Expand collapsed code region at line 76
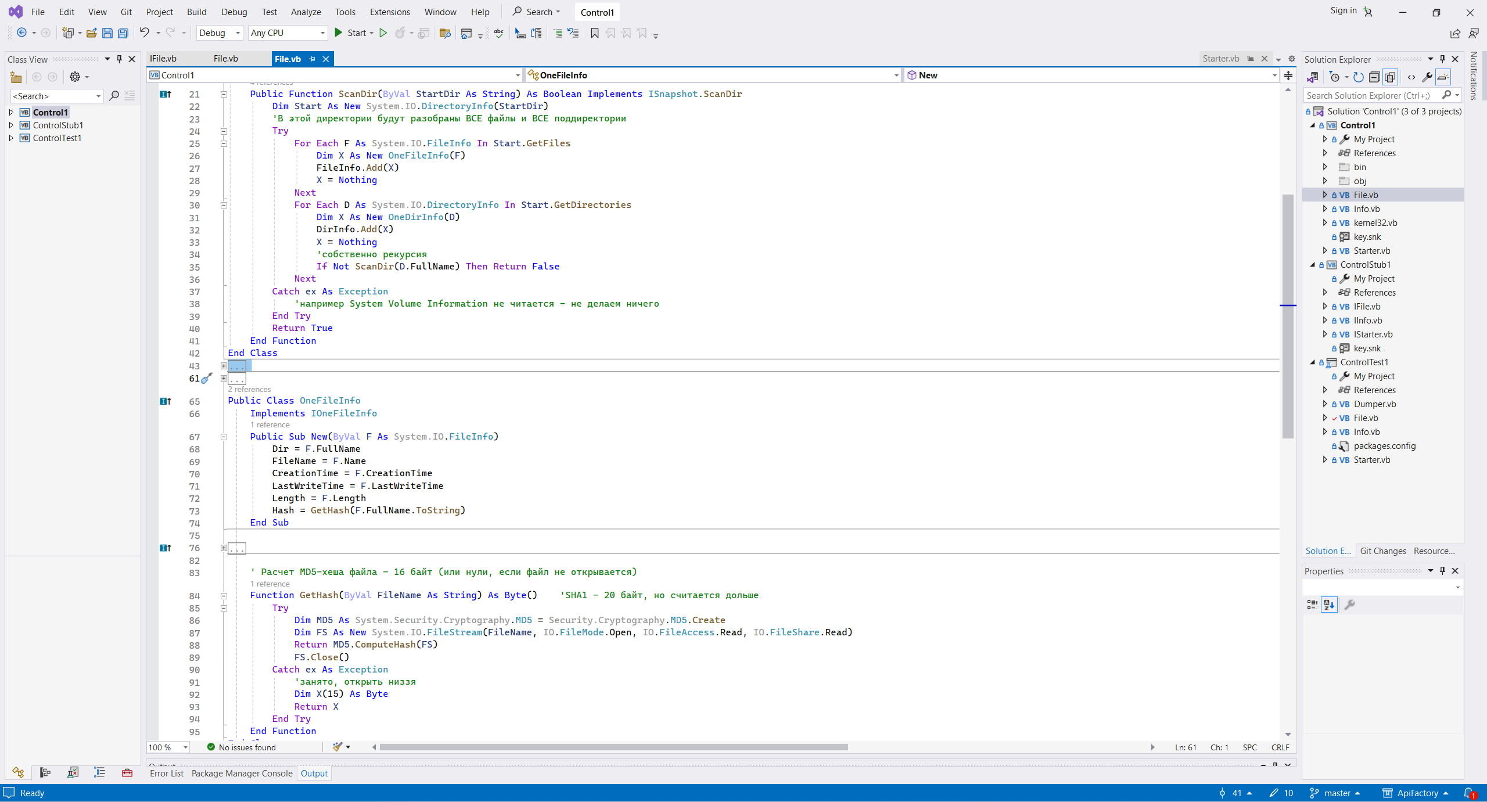The image size is (1487, 802). tap(224, 548)
